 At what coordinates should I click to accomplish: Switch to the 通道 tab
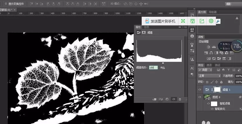click(x=209, y=65)
